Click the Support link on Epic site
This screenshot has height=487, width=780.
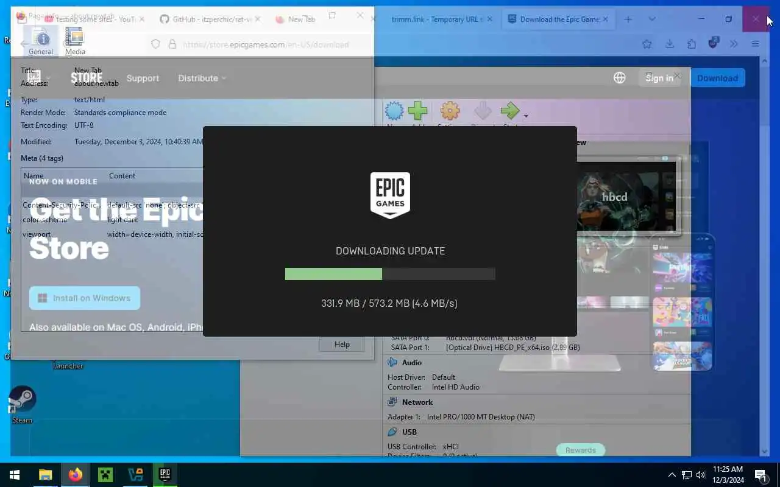coord(143,78)
